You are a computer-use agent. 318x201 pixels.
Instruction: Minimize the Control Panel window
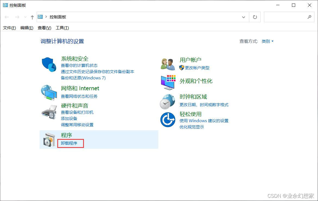pos(278,5)
